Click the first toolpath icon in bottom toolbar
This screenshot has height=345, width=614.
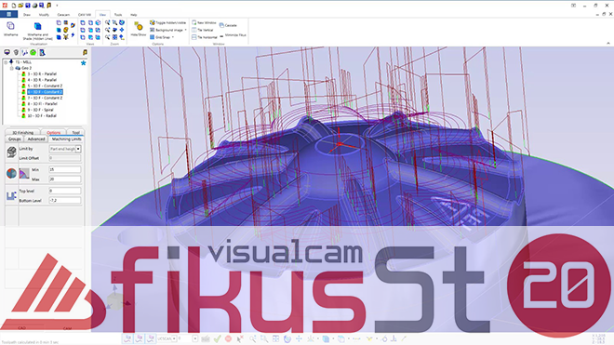[127, 338]
